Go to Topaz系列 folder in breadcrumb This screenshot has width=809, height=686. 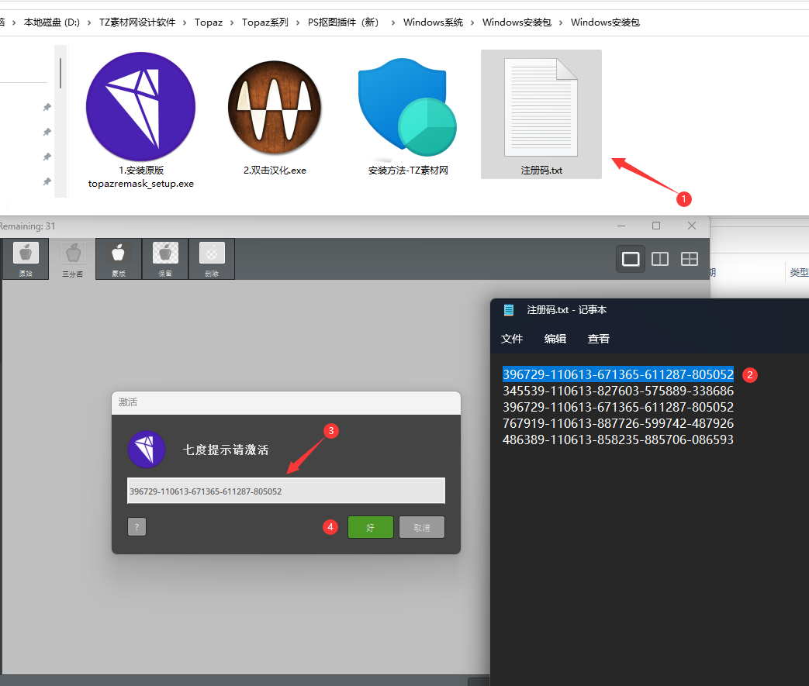pos(265,22)
